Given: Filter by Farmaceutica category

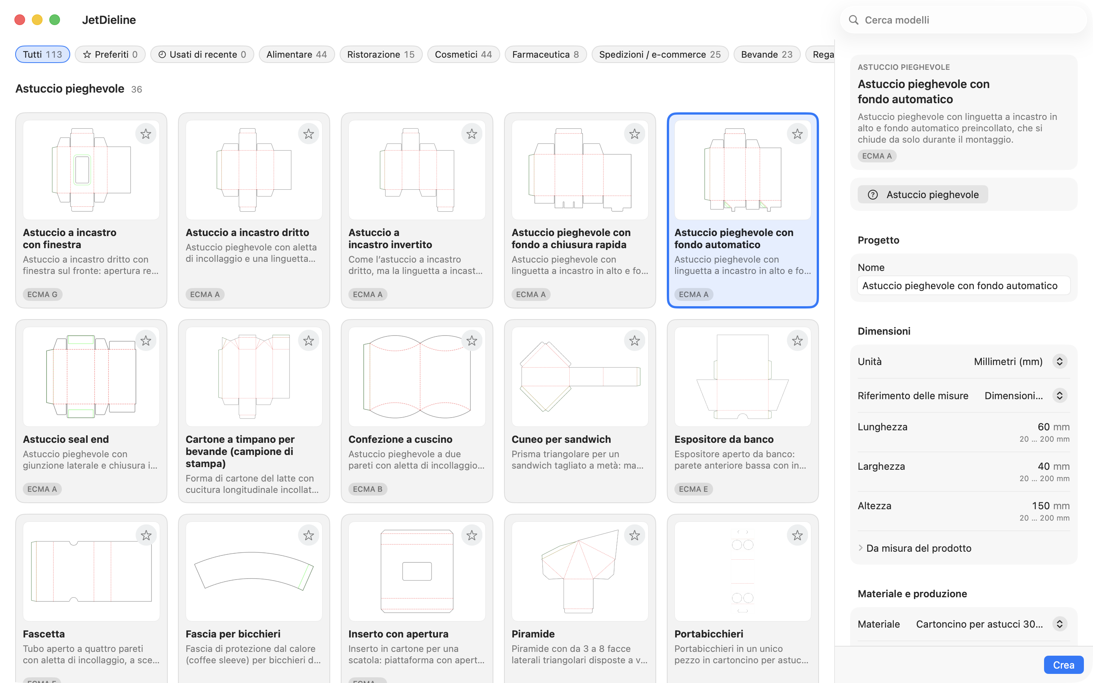Looking at the screenshot, I should pyautogui.click(x=546, y=54).
